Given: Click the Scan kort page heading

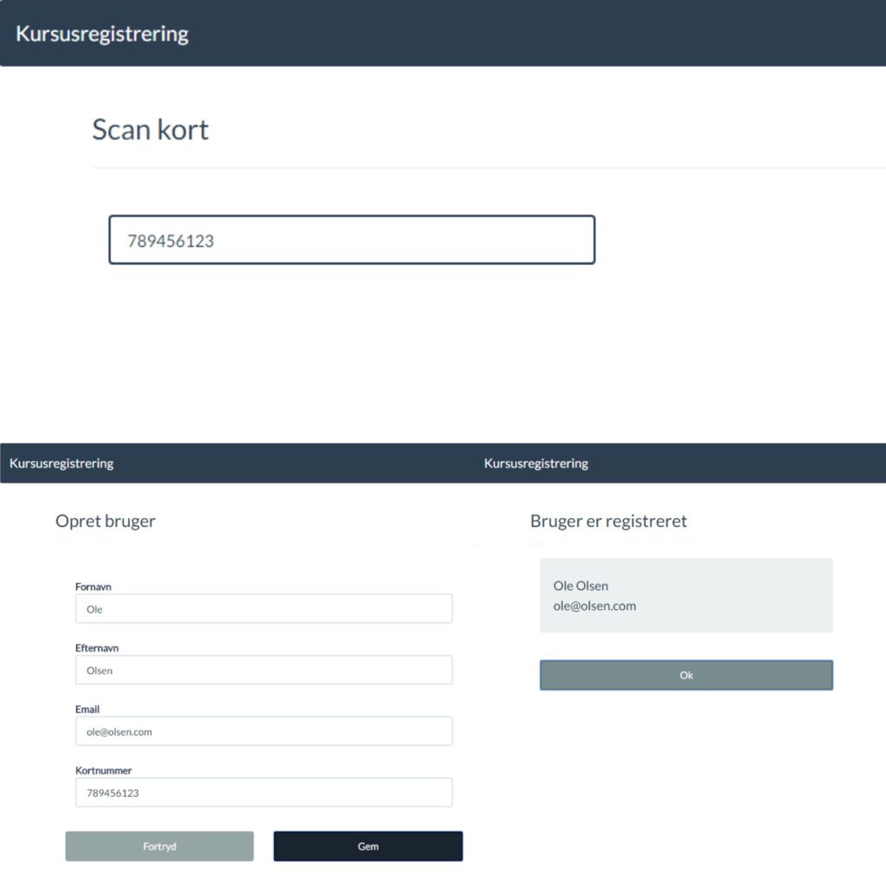Looking at the screenshot, I should click(x=151, y=130).
